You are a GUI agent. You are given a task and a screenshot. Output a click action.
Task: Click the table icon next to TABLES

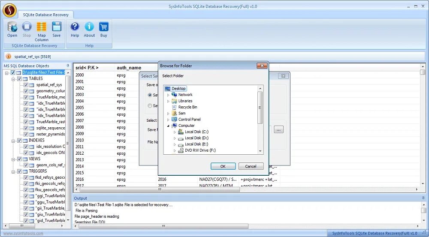pyautogui.click(x=25, y=79)
